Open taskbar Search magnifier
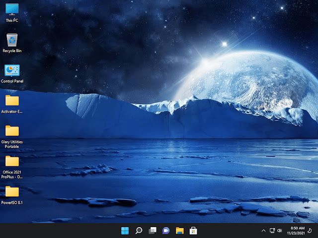 (x=139, y=231)
